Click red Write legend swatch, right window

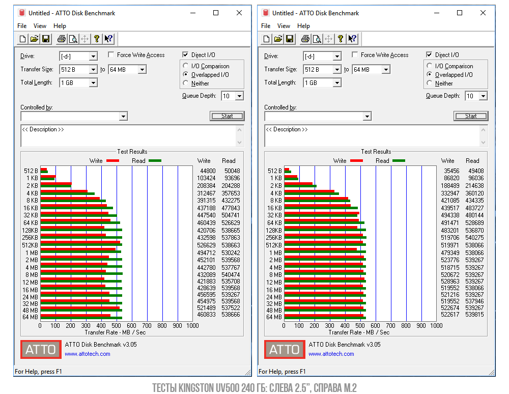point(356,161)
